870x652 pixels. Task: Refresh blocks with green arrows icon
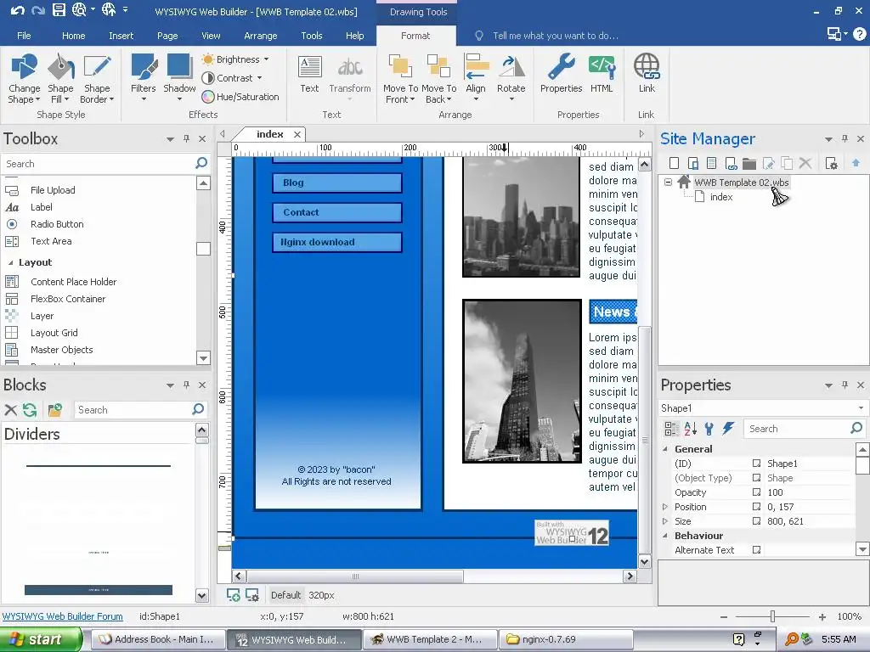click(30, 410)
